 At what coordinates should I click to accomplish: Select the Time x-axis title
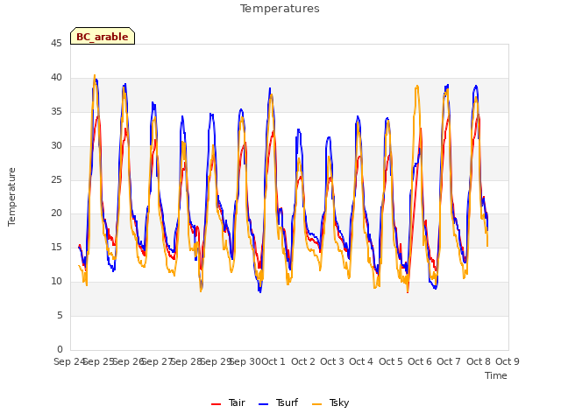[x=496, y=375]
